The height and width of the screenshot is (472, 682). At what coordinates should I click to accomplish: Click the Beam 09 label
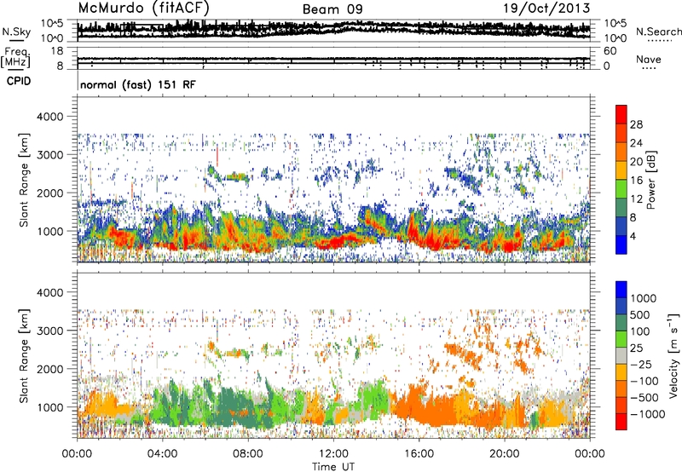point(332,9)
